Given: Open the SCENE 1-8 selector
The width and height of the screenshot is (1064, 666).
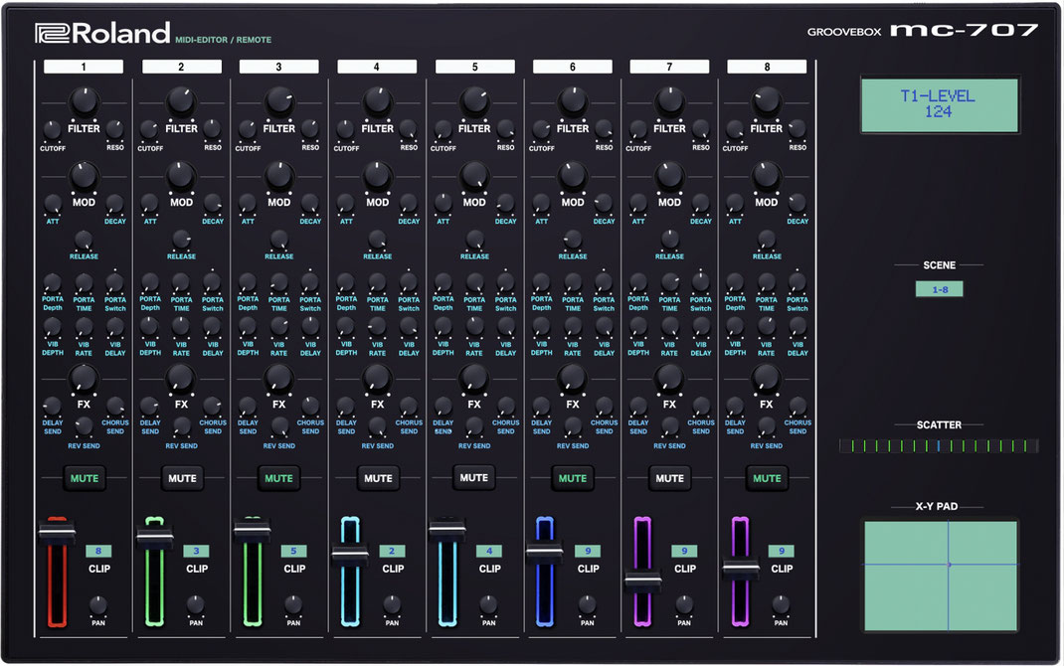Looking at the screenshot, I should coord(939,289).
